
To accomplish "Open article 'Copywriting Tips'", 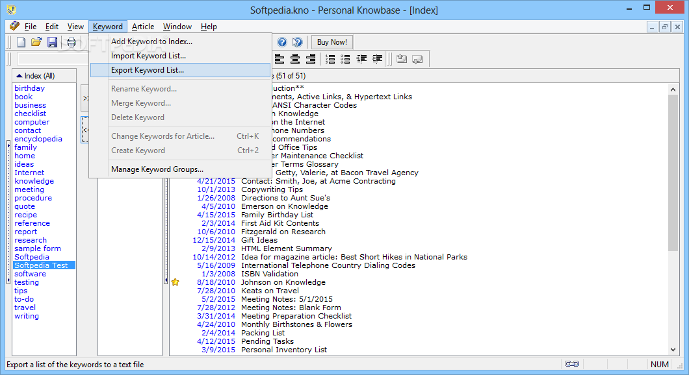I will tap(272, 189).
